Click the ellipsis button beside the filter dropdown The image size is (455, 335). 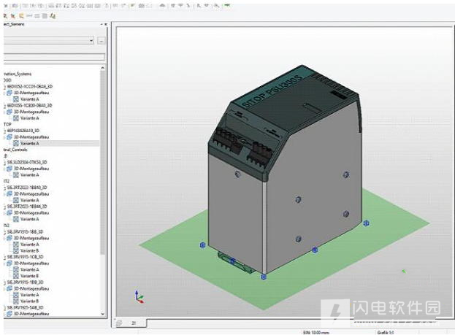pyautogui.click(x=102, y=41)
